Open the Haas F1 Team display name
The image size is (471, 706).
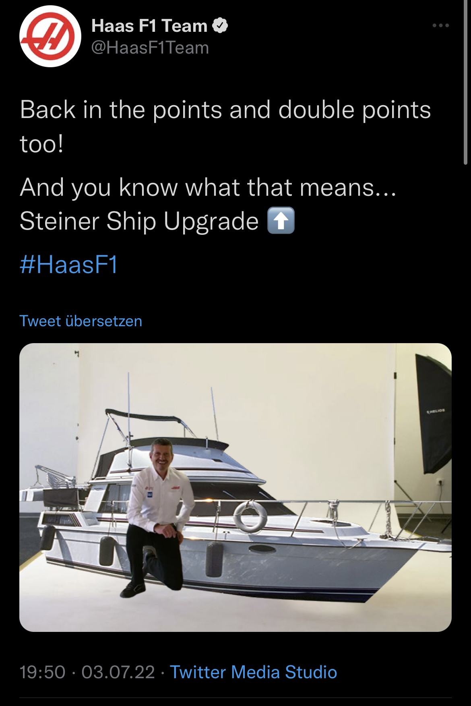pos(149,26)
